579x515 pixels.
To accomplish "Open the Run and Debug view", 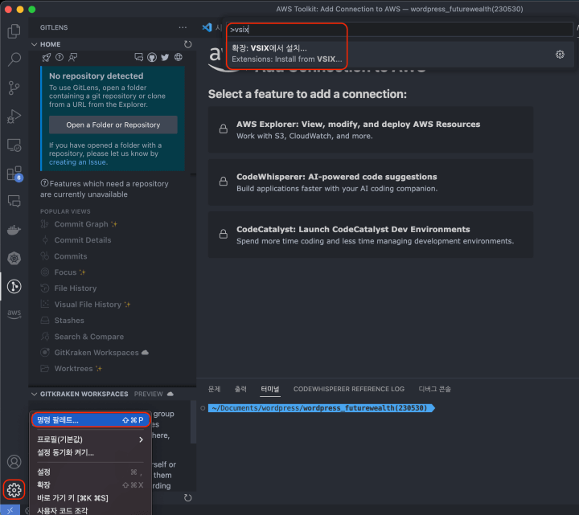I will click(x=14, y=116).
